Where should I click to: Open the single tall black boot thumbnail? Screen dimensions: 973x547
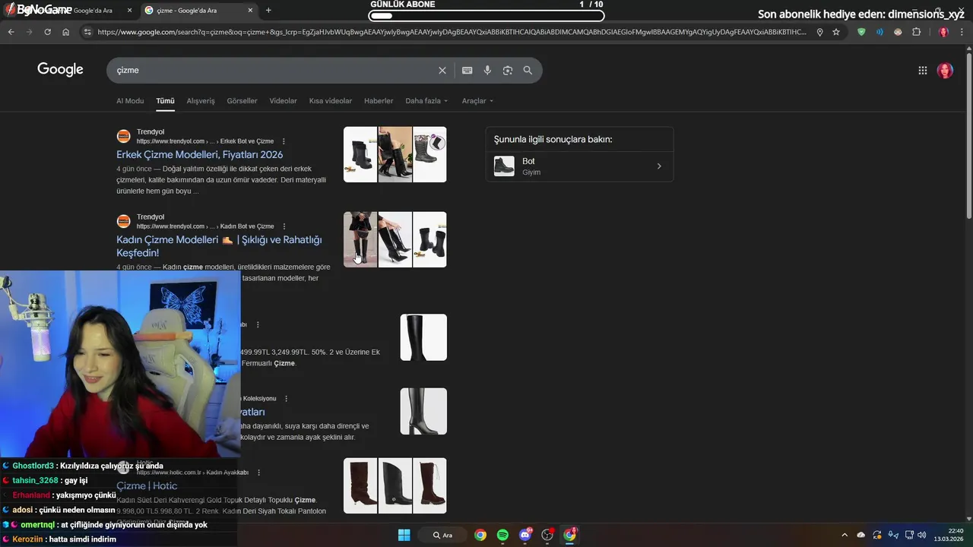point(423,337)
